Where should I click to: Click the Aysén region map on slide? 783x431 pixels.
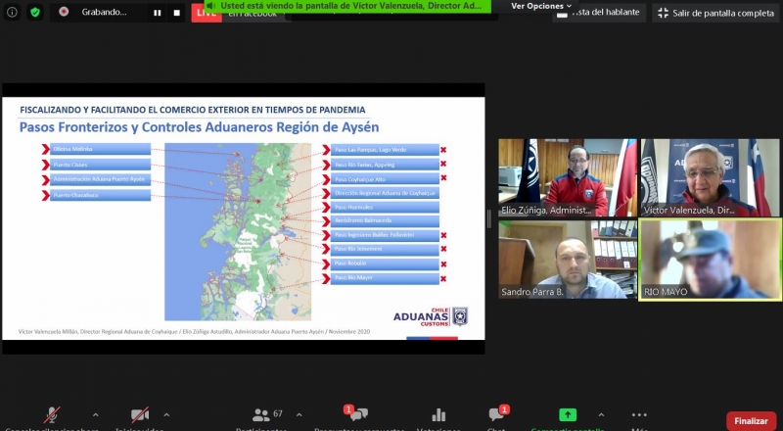(238, 231)
